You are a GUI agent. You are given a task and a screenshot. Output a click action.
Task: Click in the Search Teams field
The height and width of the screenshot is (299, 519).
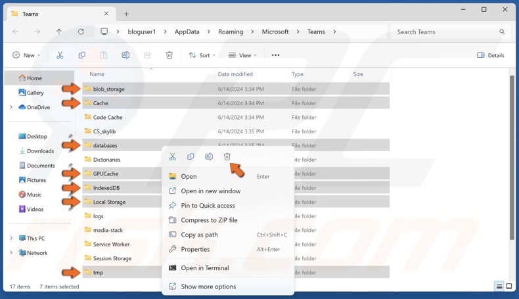click(x=449, y=32)
